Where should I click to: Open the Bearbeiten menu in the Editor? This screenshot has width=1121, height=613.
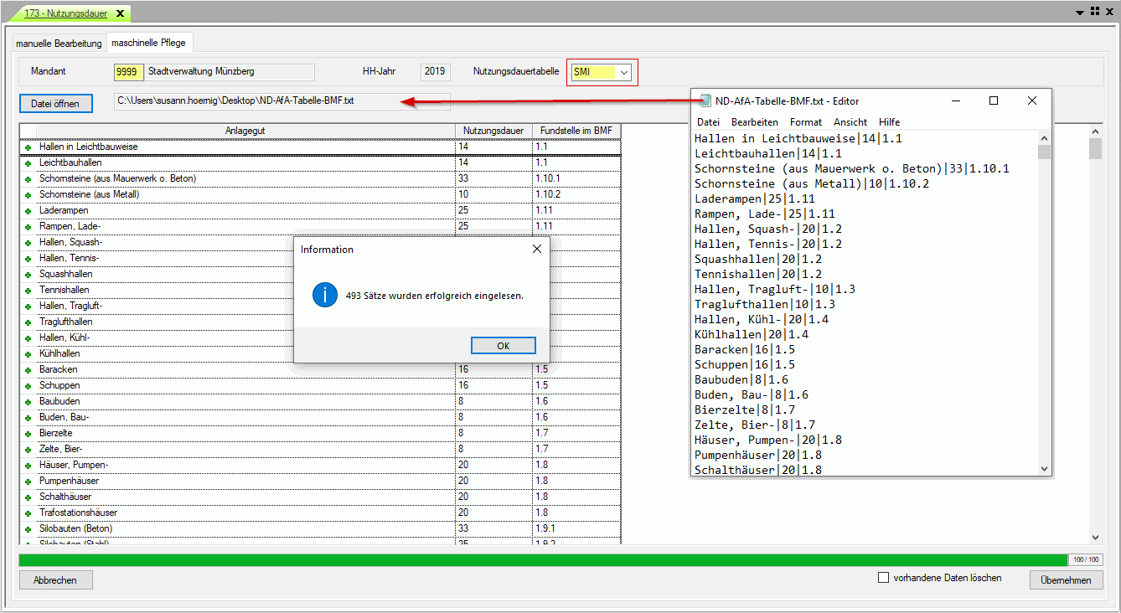click(754, 122)
